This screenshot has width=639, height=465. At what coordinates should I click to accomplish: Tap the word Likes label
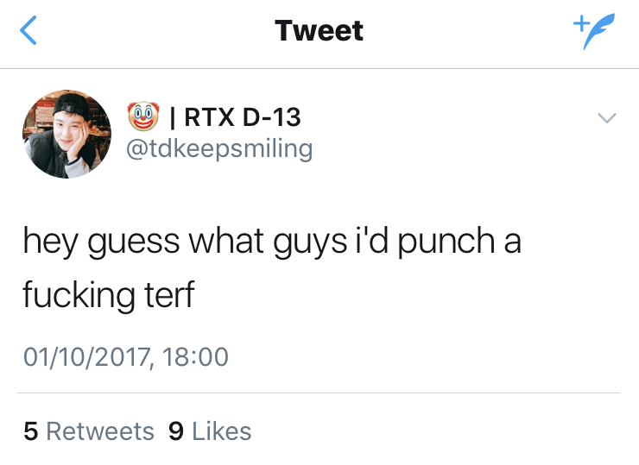222,430
